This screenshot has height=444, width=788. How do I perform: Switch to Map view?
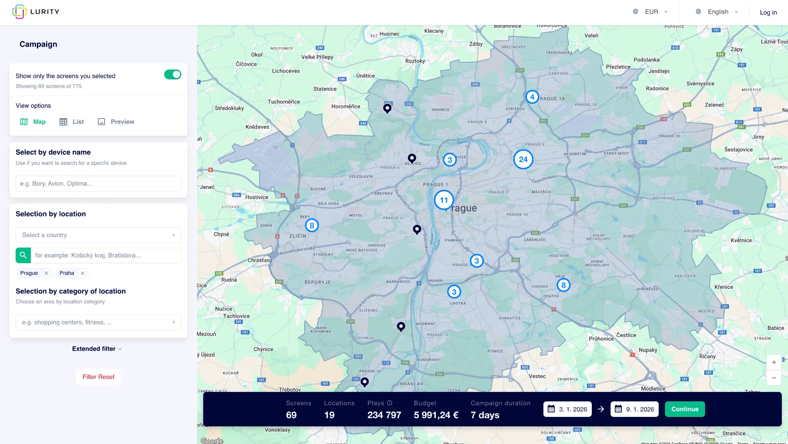33,122
